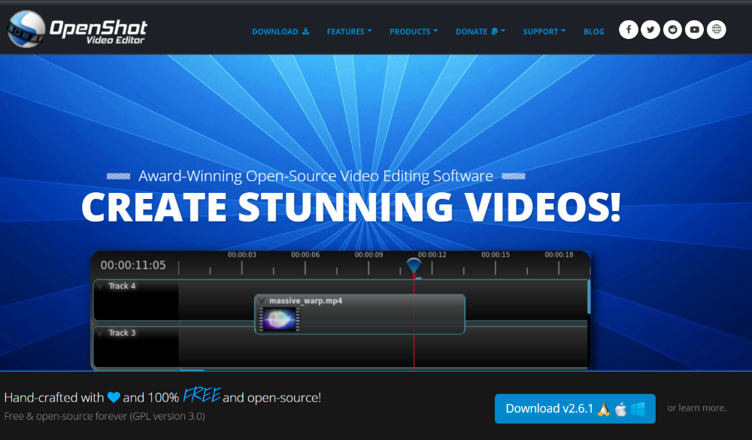The height and width of the screenshot is (440, 752).
Task: Open the Download menu item
Action: (x=280, y=32)
